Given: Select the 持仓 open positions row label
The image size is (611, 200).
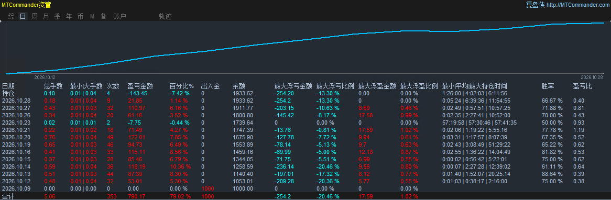Looking at the screenshot, I should click(x=8, y=93).
